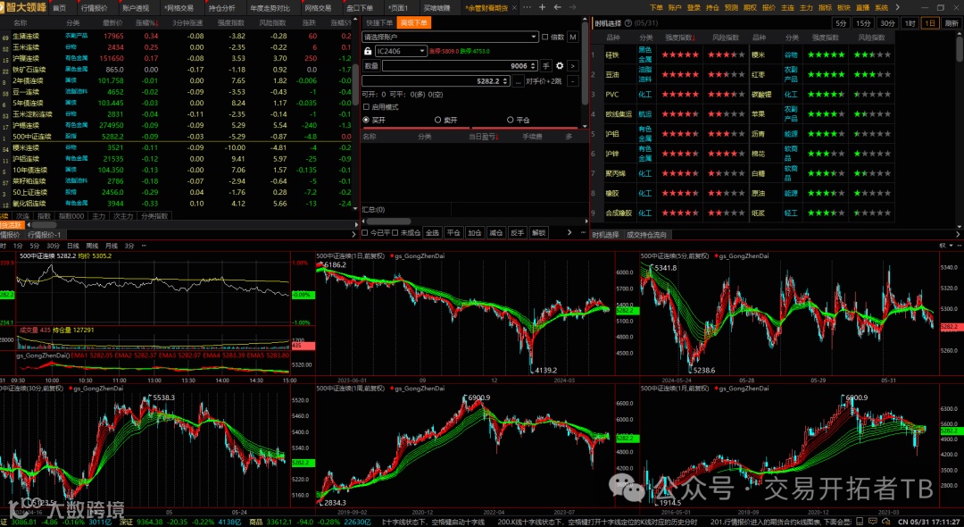The width and height of the screenshot is (964, 527).
Task: Select the 500中证连续 quote row
Action: click(x=177, y=137)
